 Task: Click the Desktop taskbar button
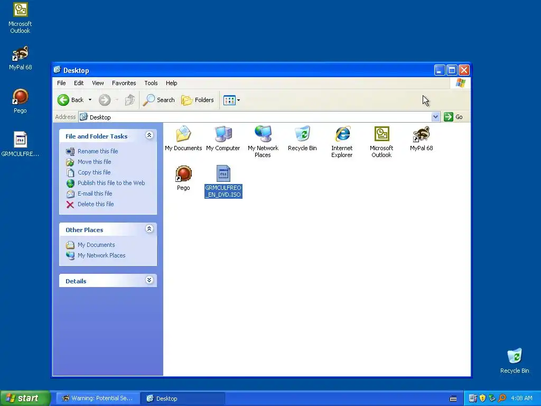click(x=183, y=399)
